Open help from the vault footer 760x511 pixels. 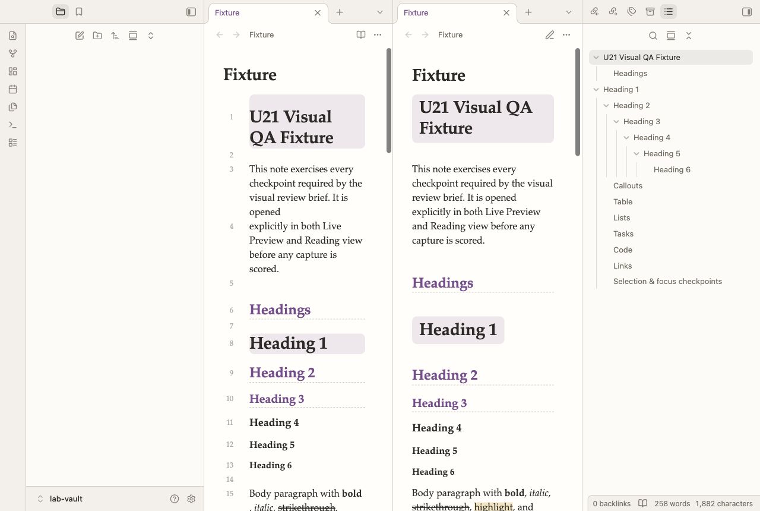coord(175,499)
